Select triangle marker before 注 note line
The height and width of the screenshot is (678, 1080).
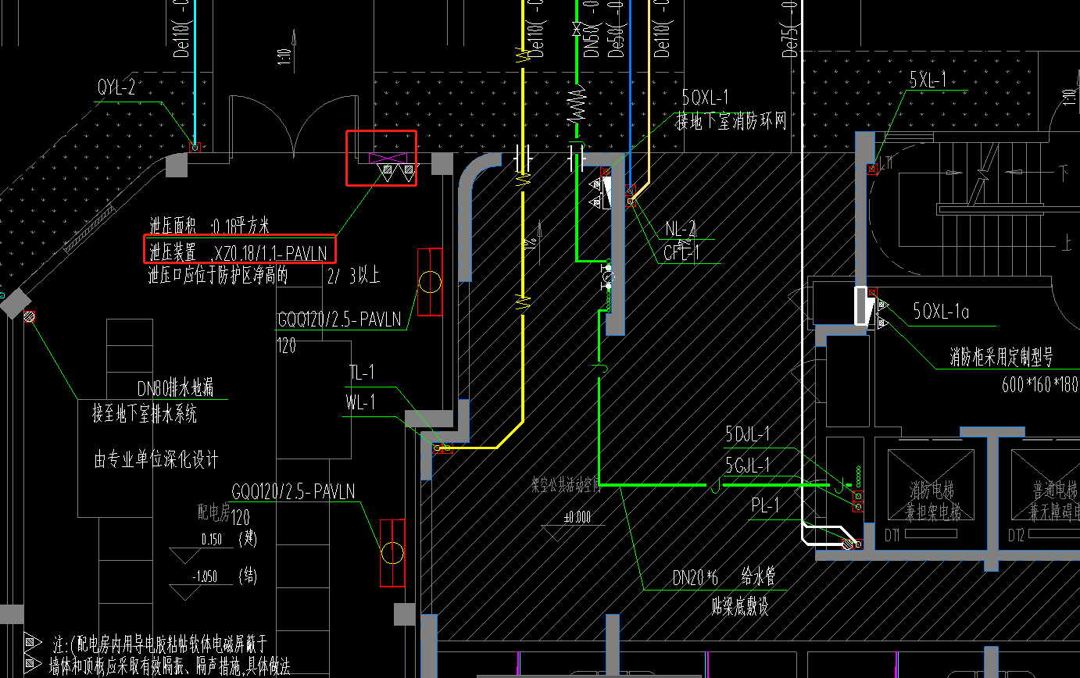(x=32, y=643)
